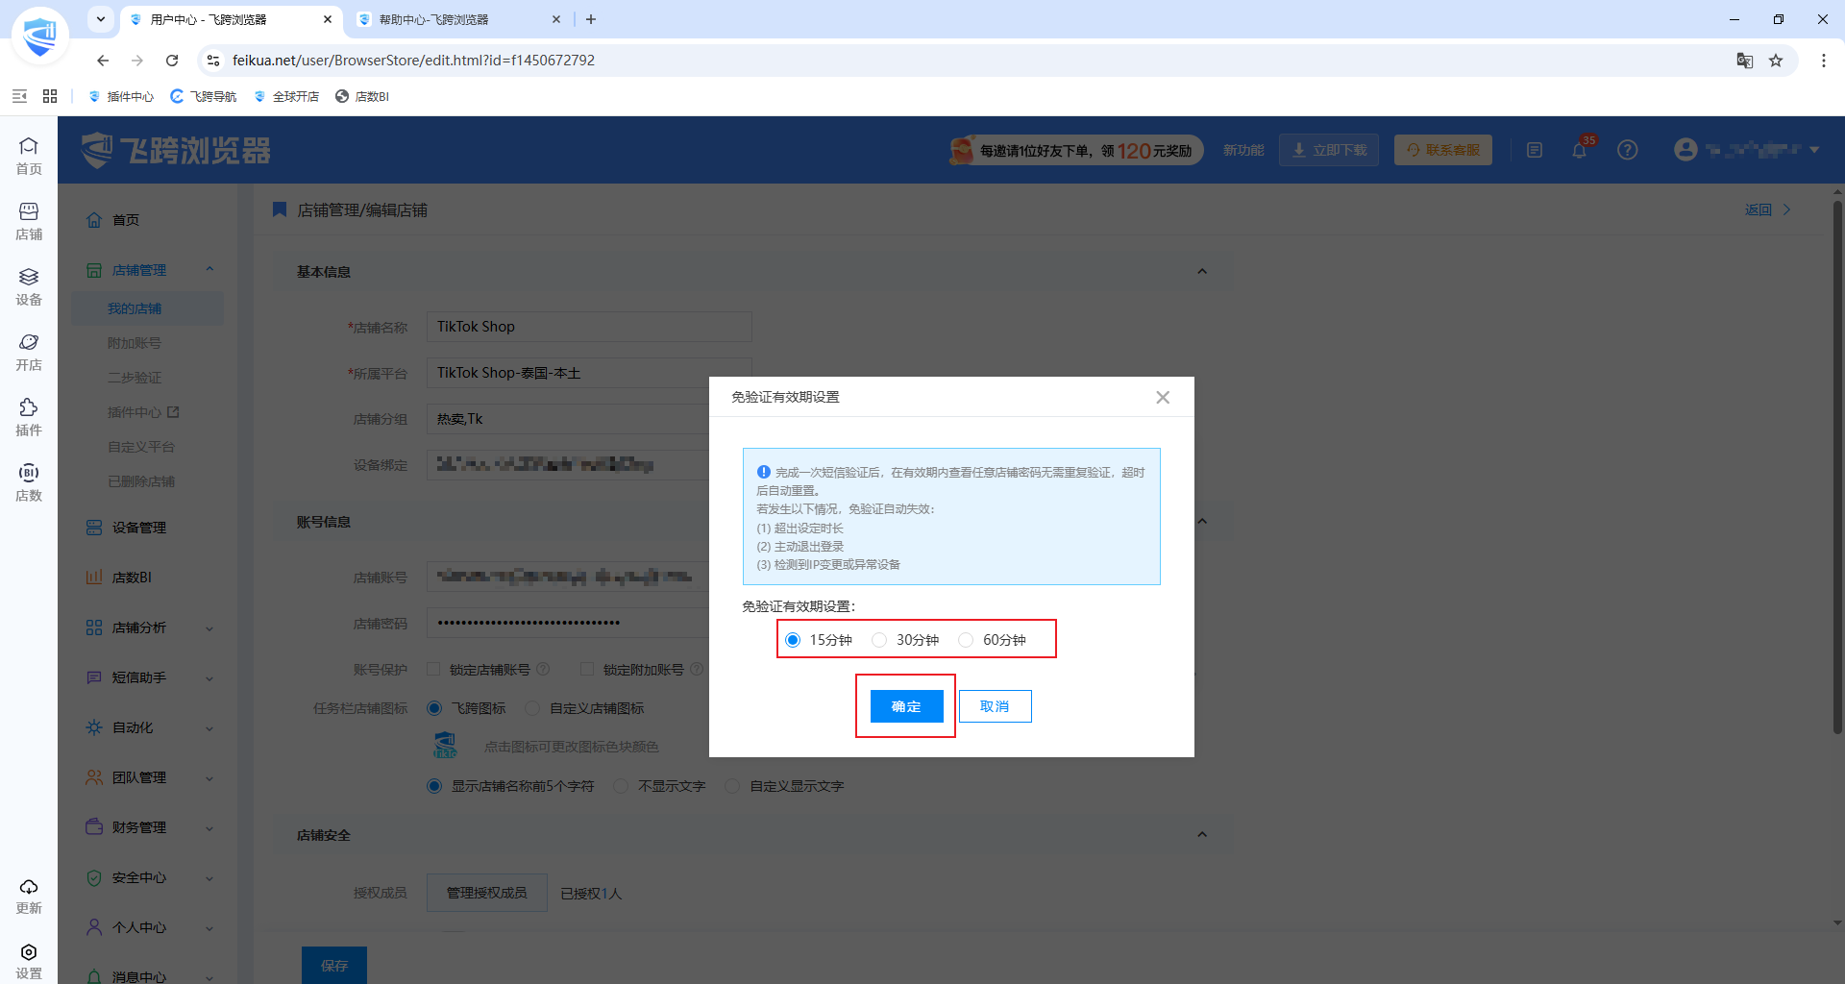
Task: Bookmark the page with the star icon
Action: point(1776,61)
